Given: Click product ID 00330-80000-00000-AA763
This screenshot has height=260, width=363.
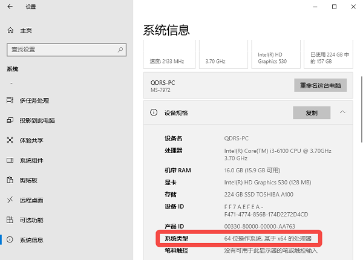Looking at the screenshot, I should [x=260, y=226].
